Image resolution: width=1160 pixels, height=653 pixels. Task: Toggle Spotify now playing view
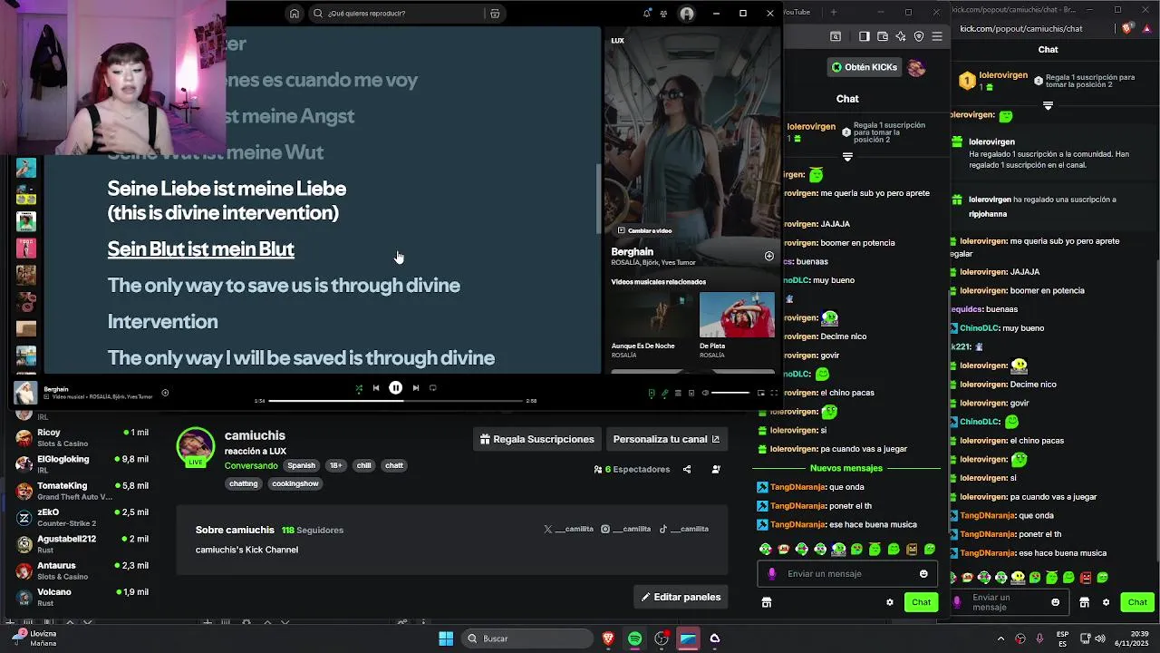click(652, 393)
